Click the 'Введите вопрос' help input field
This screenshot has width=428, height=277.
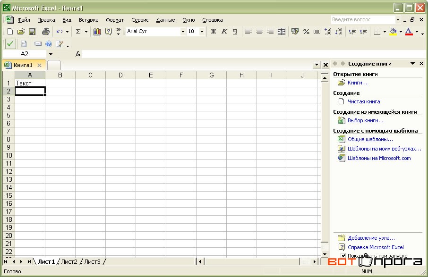click(362, 20)
